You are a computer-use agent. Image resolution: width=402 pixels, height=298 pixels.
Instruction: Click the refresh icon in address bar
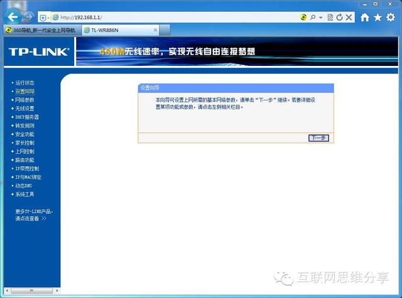tap(339, 18)
